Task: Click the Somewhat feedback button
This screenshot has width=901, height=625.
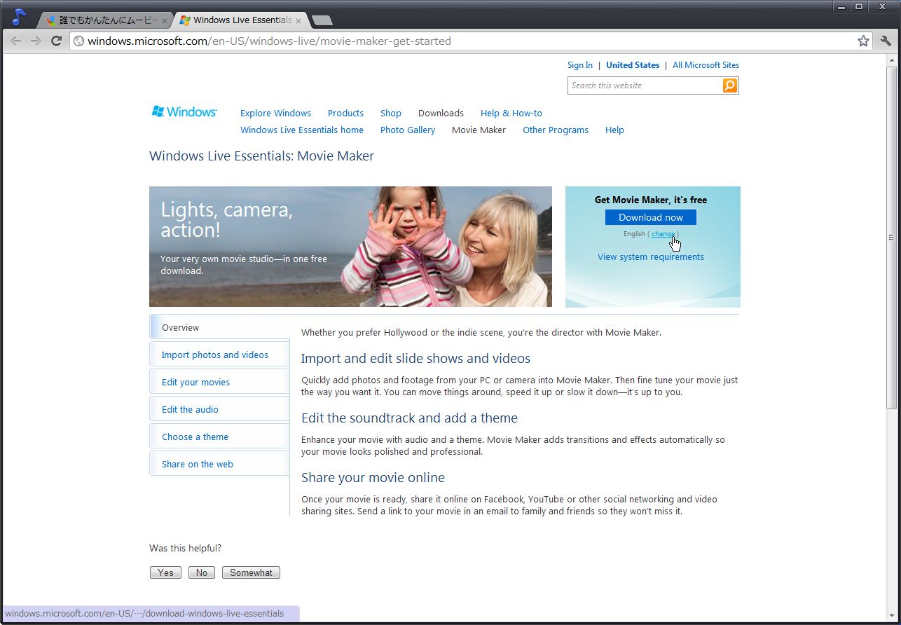Action: [x=251, y=572]
